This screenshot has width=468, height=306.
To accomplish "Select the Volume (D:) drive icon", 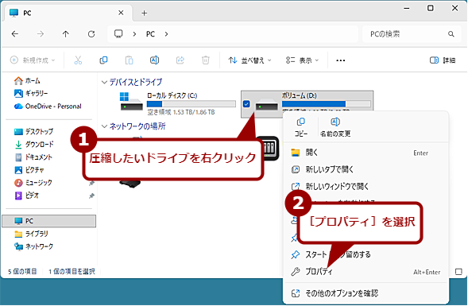I will click(266, 105).
